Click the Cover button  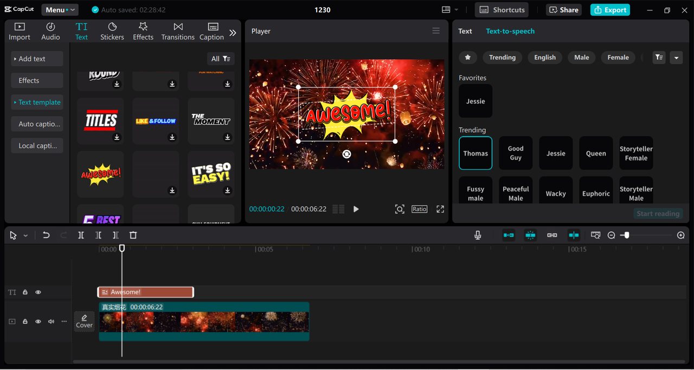click(x=84, y=321)
